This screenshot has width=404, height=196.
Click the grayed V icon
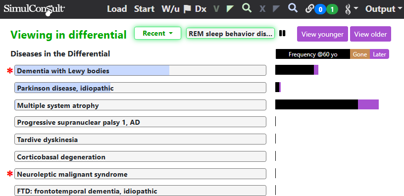[216, 9]
